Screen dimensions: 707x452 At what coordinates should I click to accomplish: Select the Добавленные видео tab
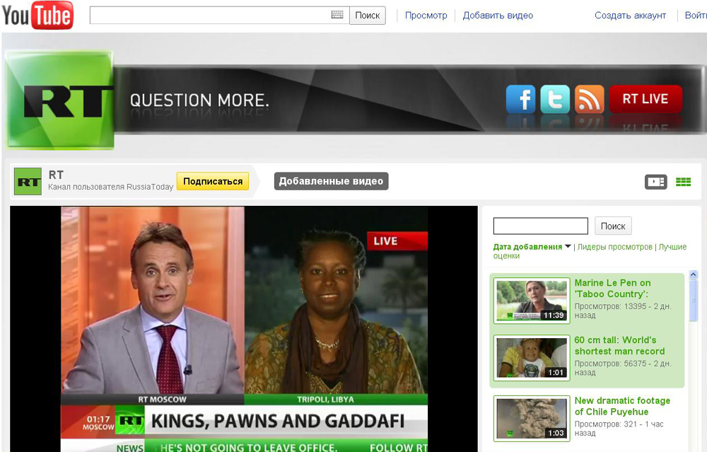pos(331,181)
